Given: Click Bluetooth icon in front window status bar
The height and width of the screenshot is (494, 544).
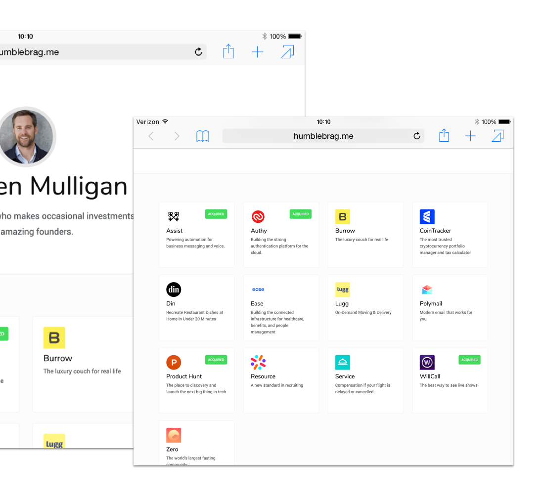Looking at the screenshot, I should (x=477, y=122).
